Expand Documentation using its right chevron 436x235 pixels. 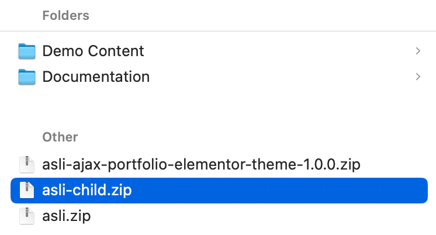pos(418,77)
